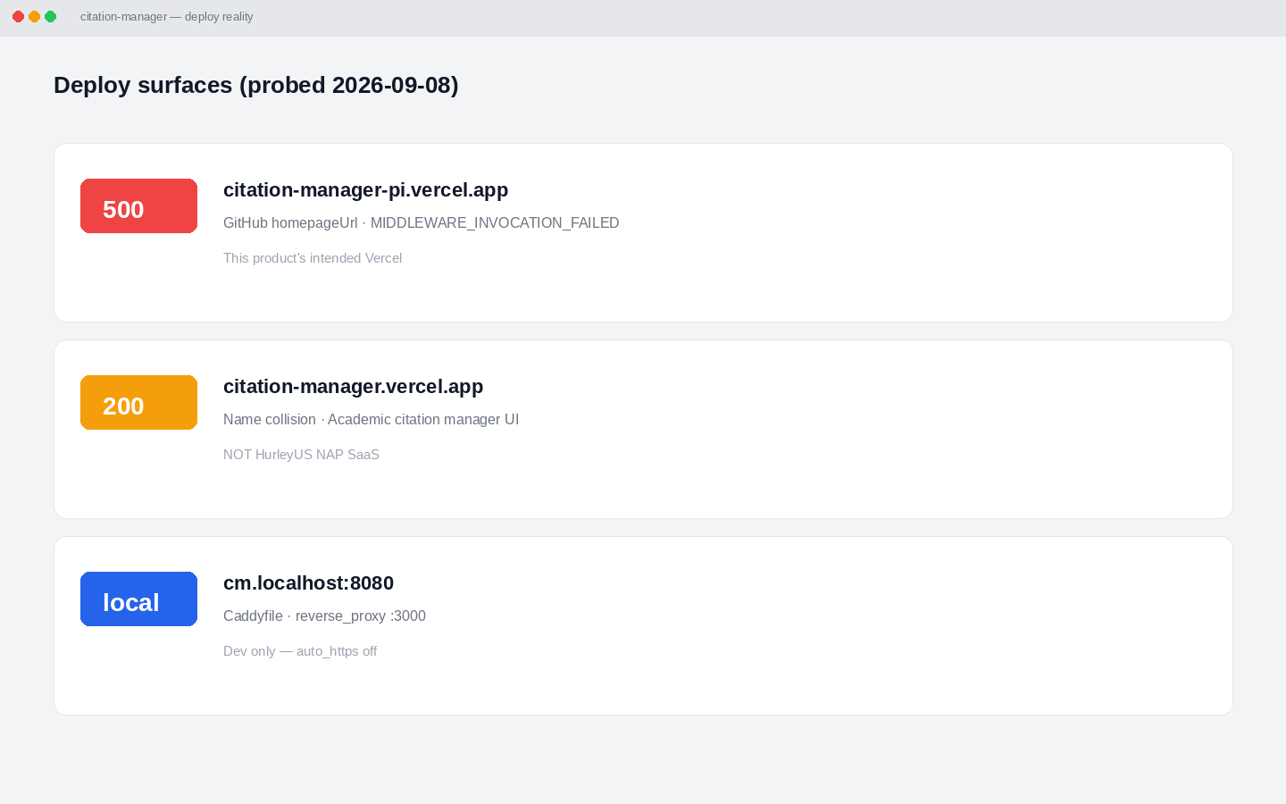Select 'Dev only — auto_https off' note
This screenshot has width=1286, height=804.
pos(300,651)
